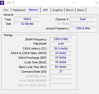Click the Bank Cycle Time (tRC) label
Screen dimensions: 99x94
click(x=33, y=67)
